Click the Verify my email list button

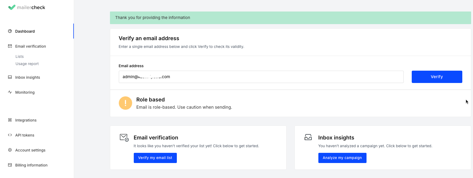tap(155, 158)
